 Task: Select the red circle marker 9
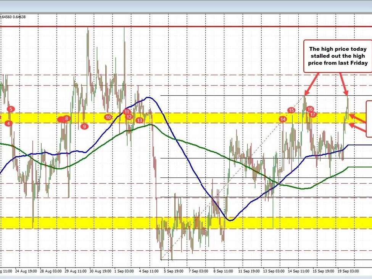pos(84,126)
